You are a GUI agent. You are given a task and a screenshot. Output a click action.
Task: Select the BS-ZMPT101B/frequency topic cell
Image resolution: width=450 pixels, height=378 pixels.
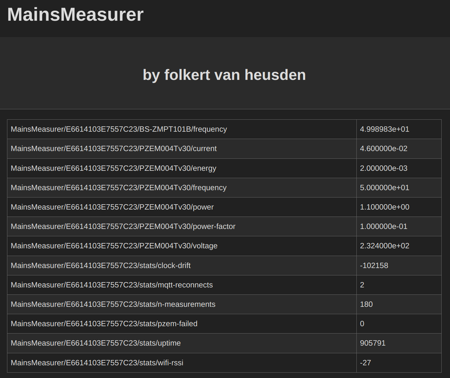click(x=182, y=129)
